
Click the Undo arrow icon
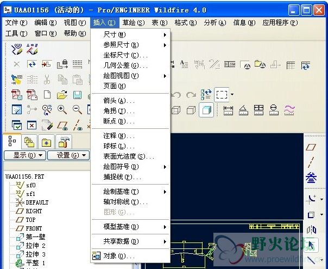(176, 95)
